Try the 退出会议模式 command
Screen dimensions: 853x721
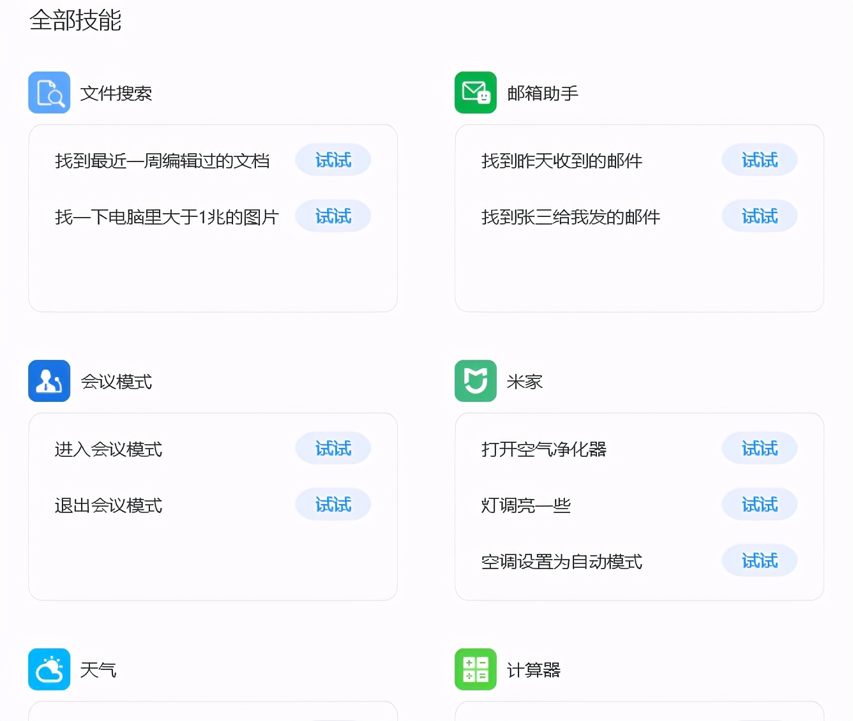333,504
